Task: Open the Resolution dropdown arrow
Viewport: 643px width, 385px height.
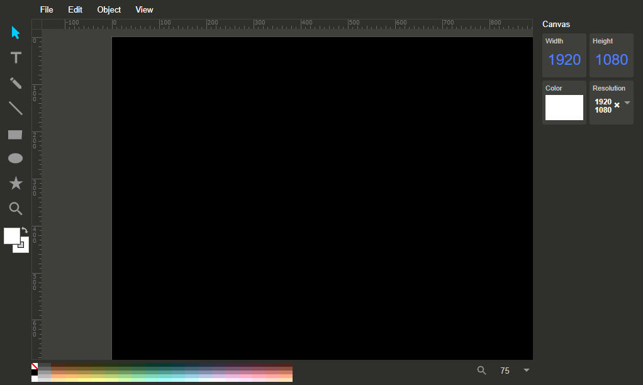Action: [x=627, y=103]
